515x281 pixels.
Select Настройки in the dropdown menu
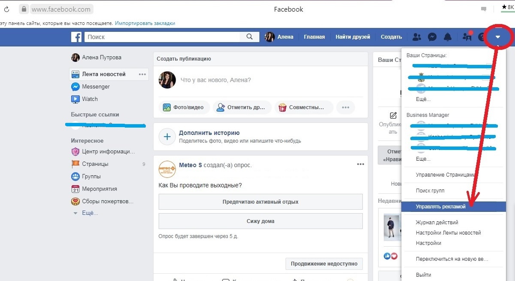428,243
